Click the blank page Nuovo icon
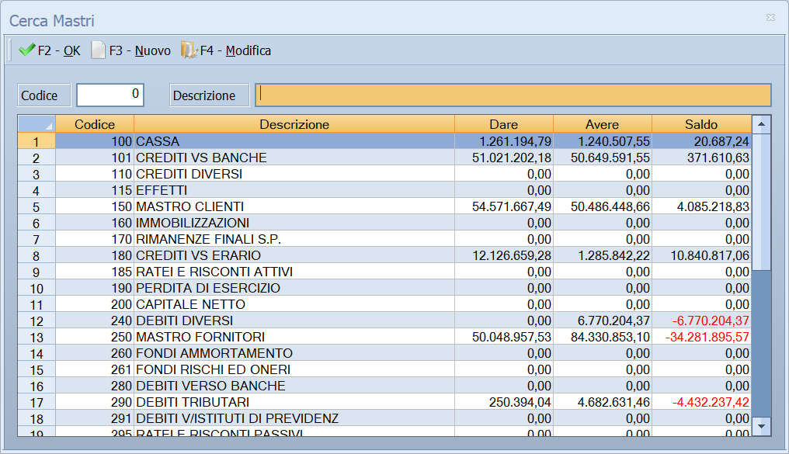Viewport: 789px width, 454px height. (x=98, y=50)
